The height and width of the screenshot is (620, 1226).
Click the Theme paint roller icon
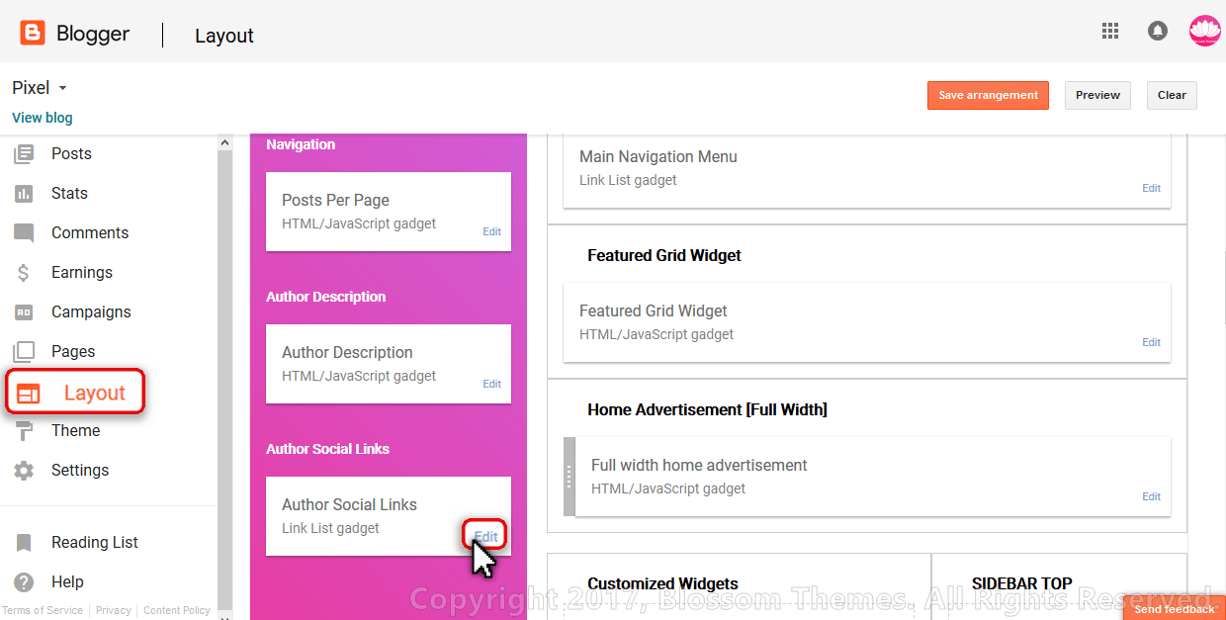pos(24,431)
